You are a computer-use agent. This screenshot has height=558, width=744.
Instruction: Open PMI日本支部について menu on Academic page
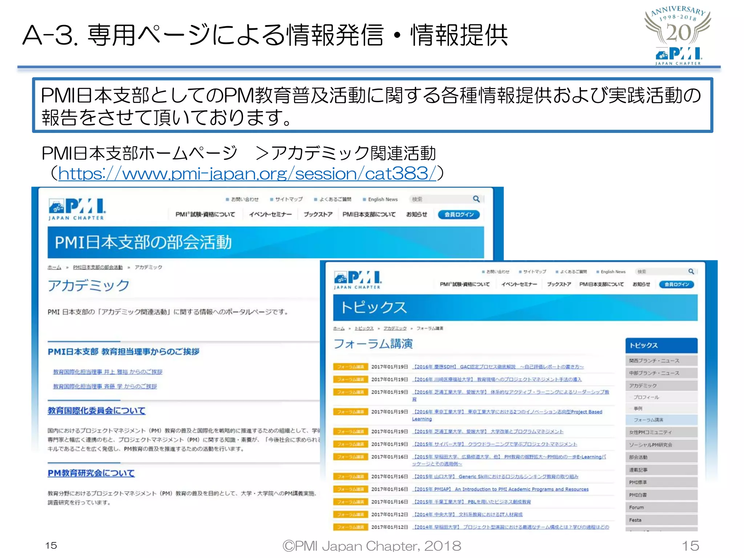pos(369,214)
